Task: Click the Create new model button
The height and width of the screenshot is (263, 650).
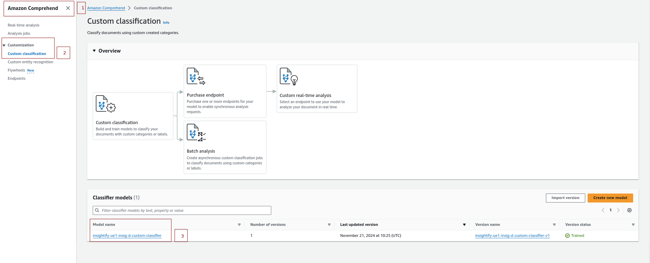Action: [x=610, y=198]
